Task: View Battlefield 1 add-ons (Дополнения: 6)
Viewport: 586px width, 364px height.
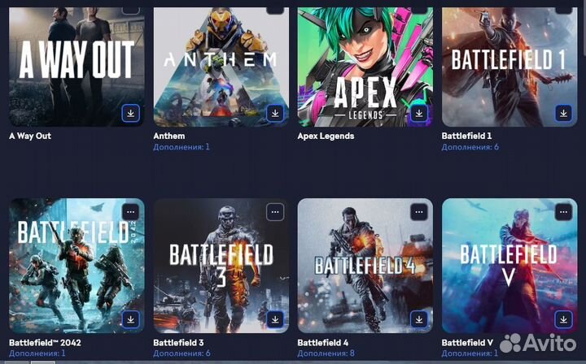Action: (470, 147)
